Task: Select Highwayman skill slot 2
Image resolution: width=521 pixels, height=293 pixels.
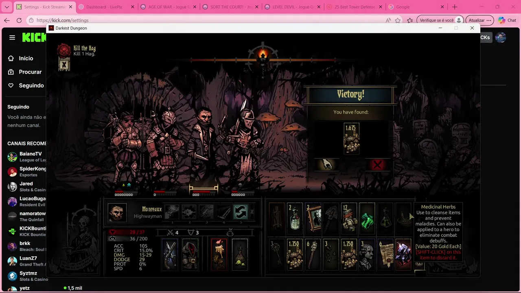Action: point(189,212)
